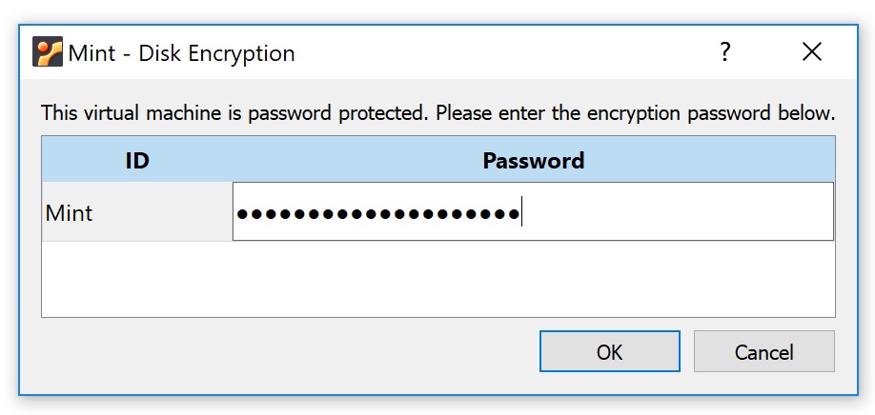
Task: Click the VirtualBox icon in the title bar
Action: 48,52
